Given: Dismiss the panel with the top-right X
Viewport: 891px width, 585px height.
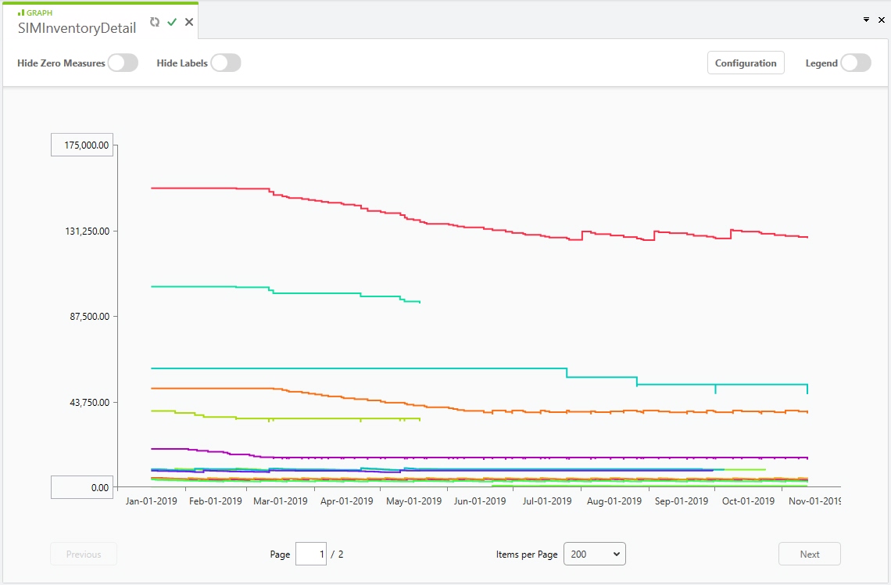Looking at the screenshot, I should 882,20.
